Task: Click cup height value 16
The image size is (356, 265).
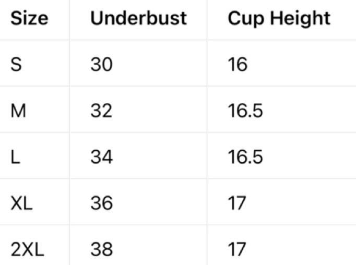Action: pyautogui.click(x=238, y=65)
